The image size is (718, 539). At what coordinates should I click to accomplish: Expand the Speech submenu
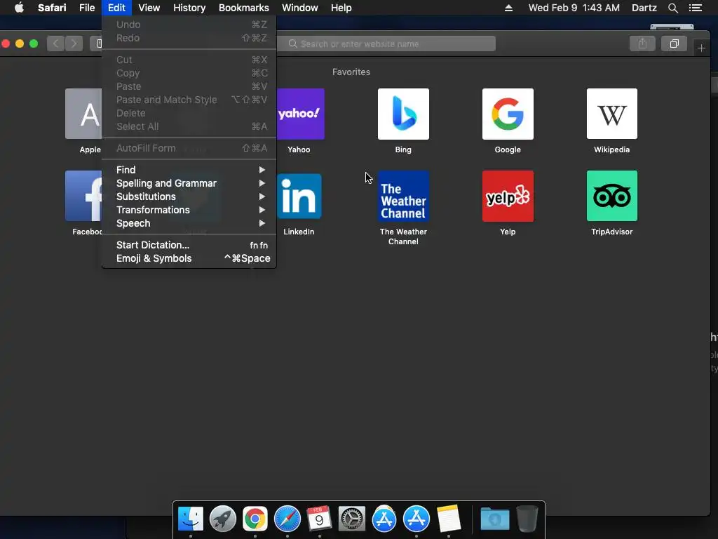189,223
